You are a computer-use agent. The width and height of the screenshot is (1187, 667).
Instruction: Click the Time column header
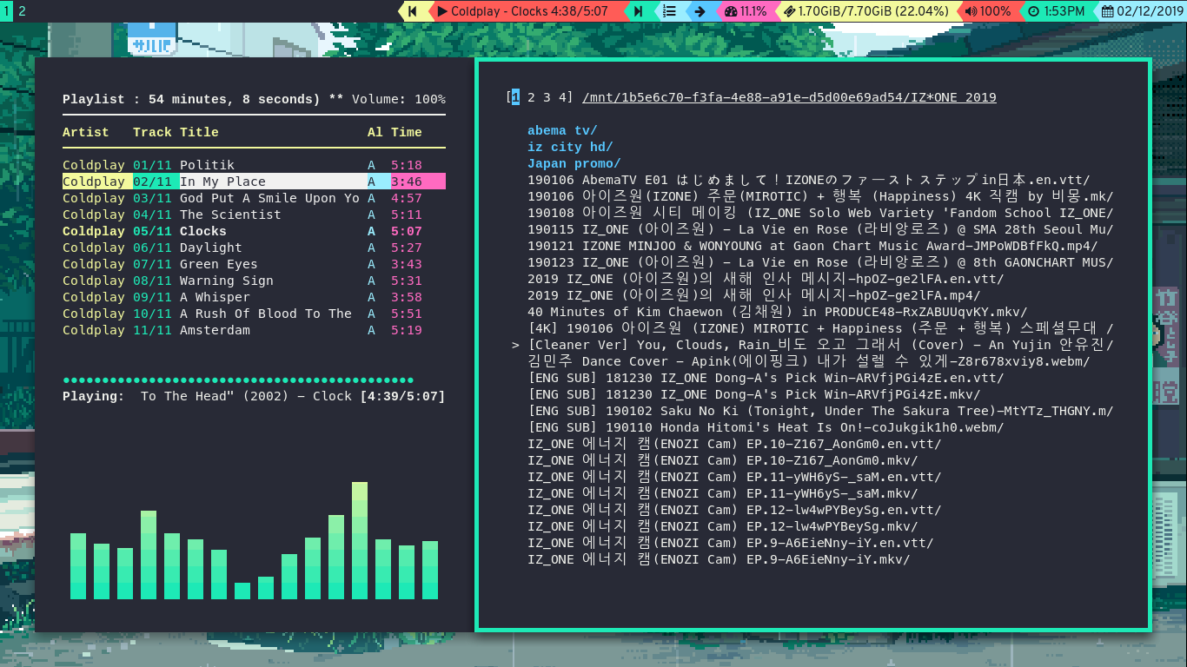(407, 132)
